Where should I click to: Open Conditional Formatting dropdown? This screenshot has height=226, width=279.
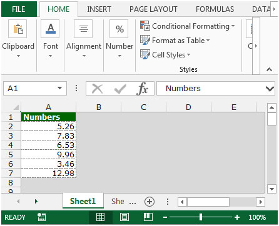(x=233, y=26)
